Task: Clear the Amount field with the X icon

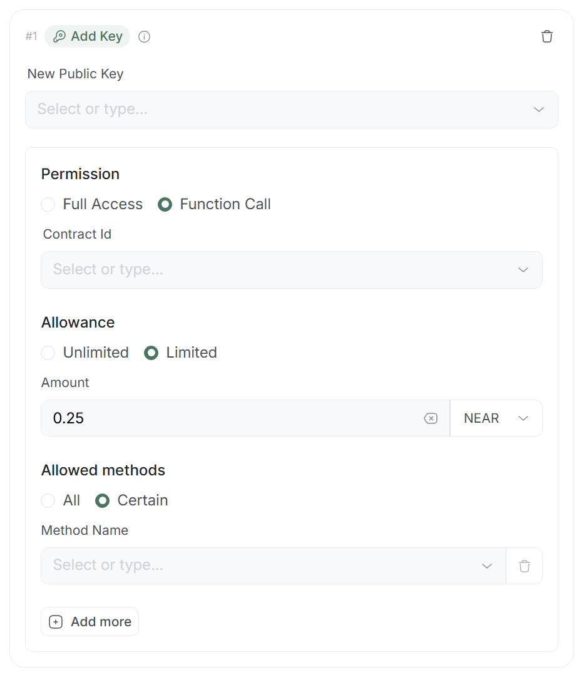Action: click(431, 418)
